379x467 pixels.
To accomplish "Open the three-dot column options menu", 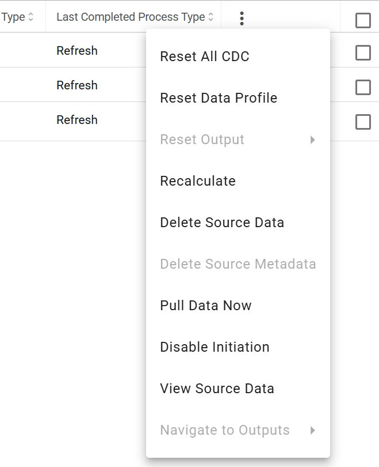I will pyautogui.click(x=242, y=18).
